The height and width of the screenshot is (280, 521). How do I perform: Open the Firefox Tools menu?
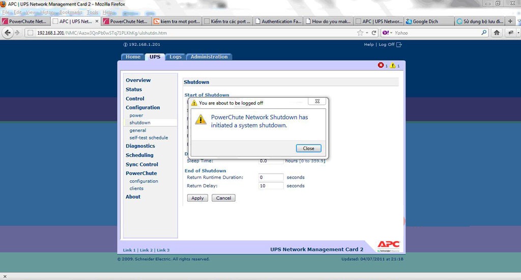click(x=93, y=12)
